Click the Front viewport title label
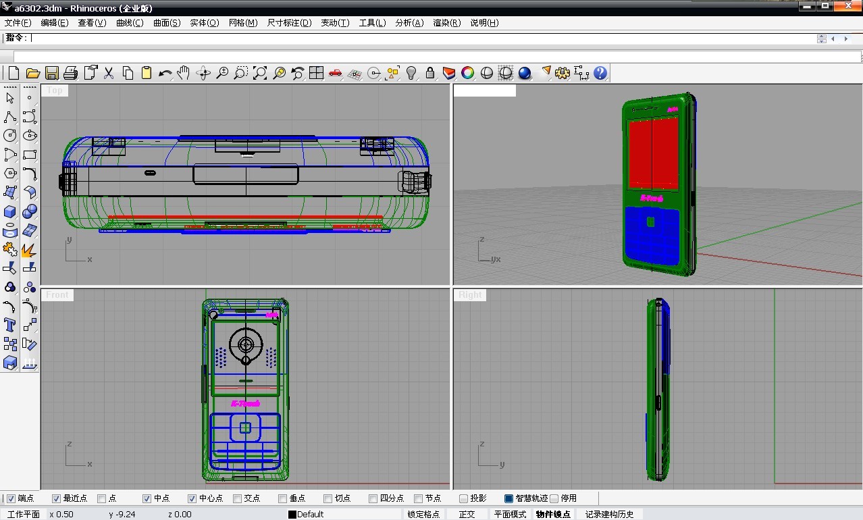This screenshot has height=520, width=863. pos(57,295)
